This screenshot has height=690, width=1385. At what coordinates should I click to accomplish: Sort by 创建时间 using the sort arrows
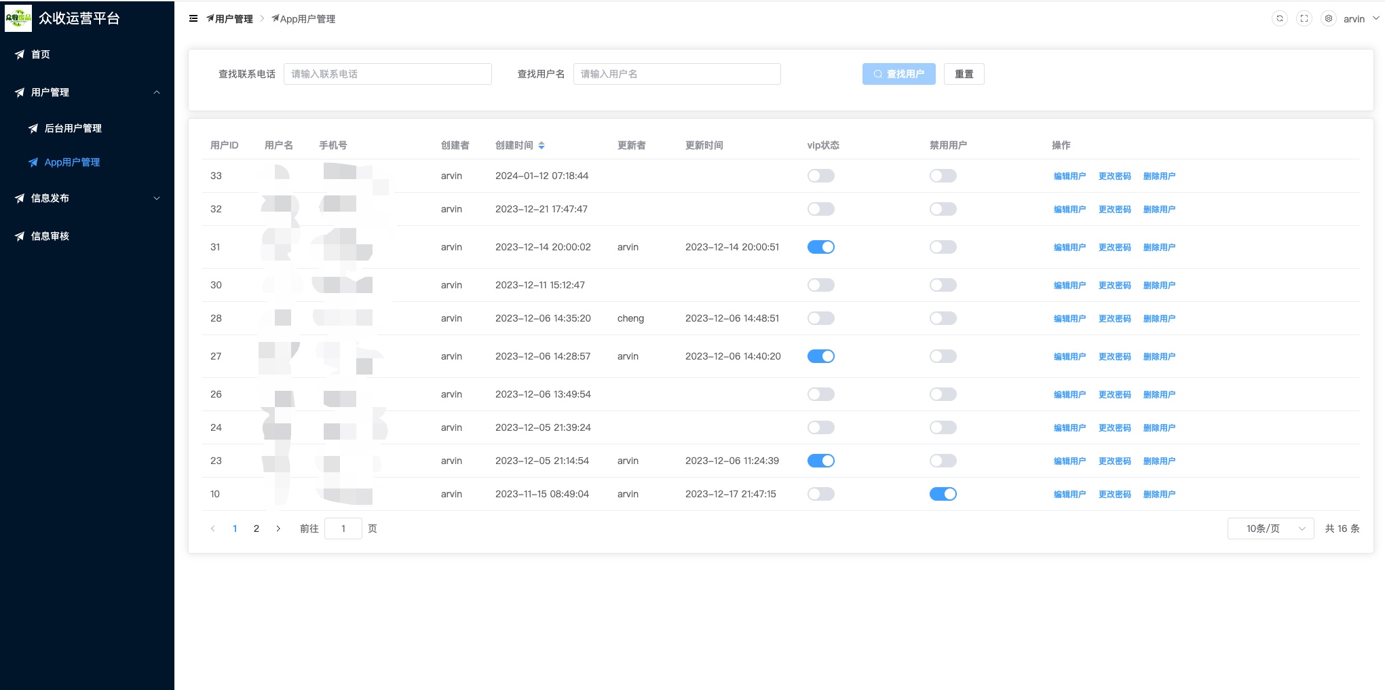click(542, 145)
